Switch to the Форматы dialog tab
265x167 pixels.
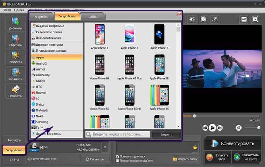(x=42, y=17)
